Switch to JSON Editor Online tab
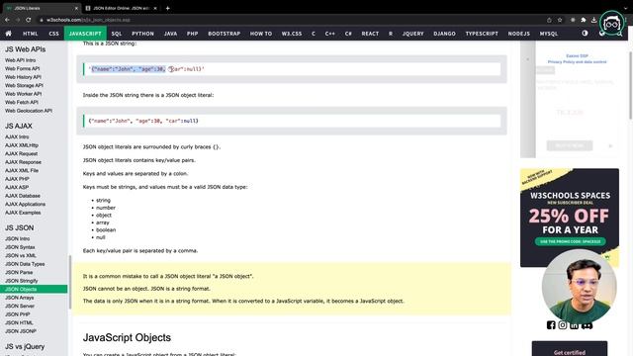 tap(121, 8)
